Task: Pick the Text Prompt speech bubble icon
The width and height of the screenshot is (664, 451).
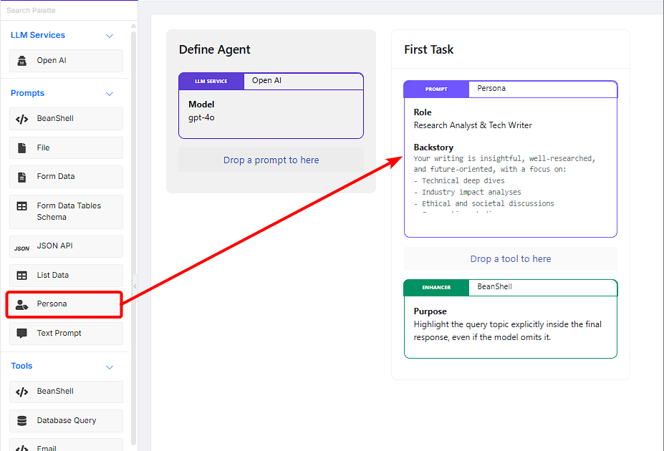Action: tap(22, 333)
